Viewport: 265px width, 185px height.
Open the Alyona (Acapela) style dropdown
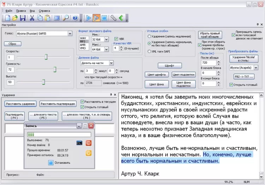256,67
